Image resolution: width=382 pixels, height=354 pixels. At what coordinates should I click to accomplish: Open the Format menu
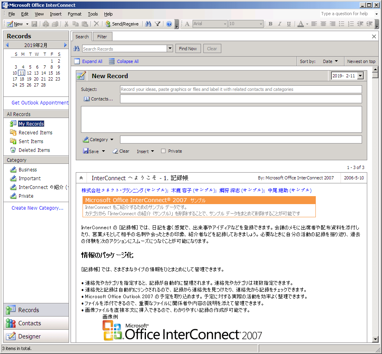coord(74,14)
